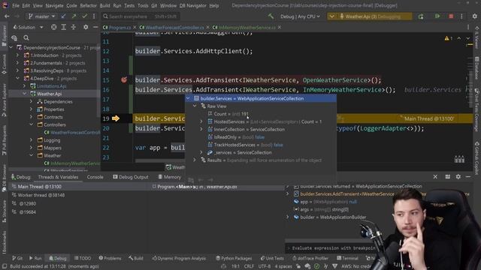The width and height of the screenshot is (481, 270).
Task: Click the Git push arrow icon
Action: pos(74,16)
